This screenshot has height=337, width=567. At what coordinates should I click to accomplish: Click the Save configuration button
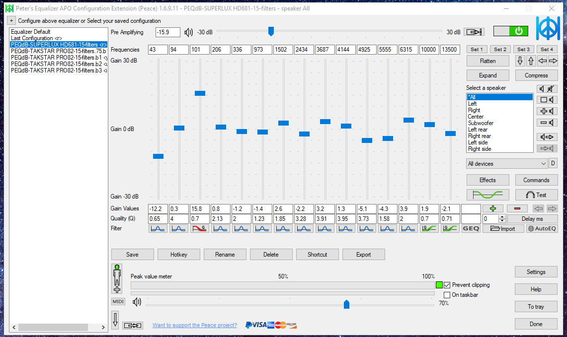[x=132, y=255]
